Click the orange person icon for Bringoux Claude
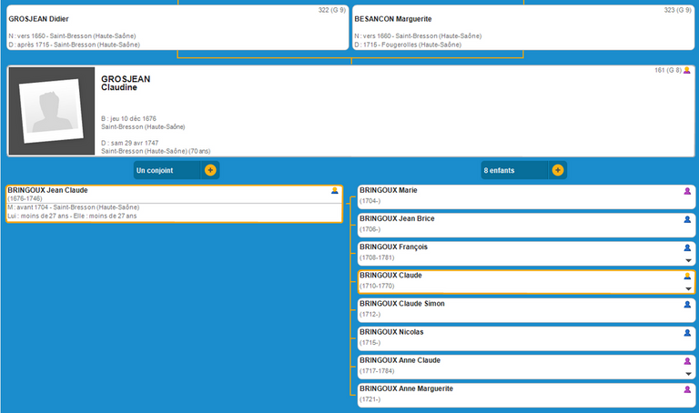 click(x=687, y=276)
